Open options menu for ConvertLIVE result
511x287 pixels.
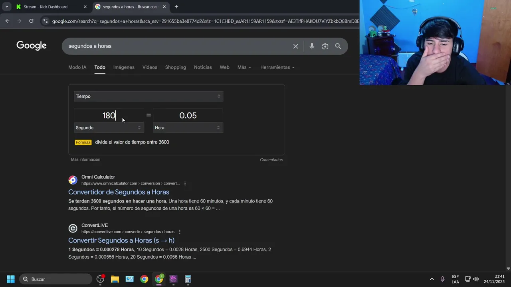[x=180, y=232]
